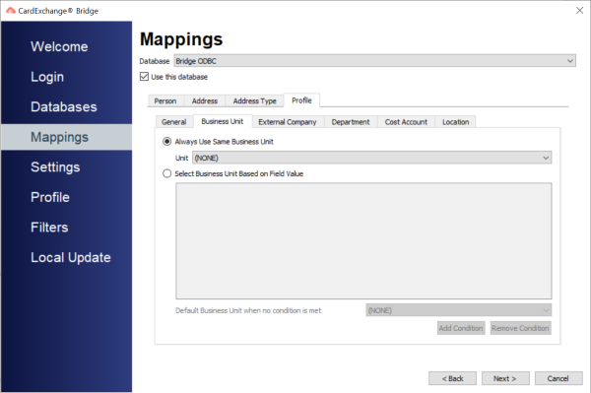Screen dimensions: 591x393
Task: Click the Next button
Action: pos(505,378)
